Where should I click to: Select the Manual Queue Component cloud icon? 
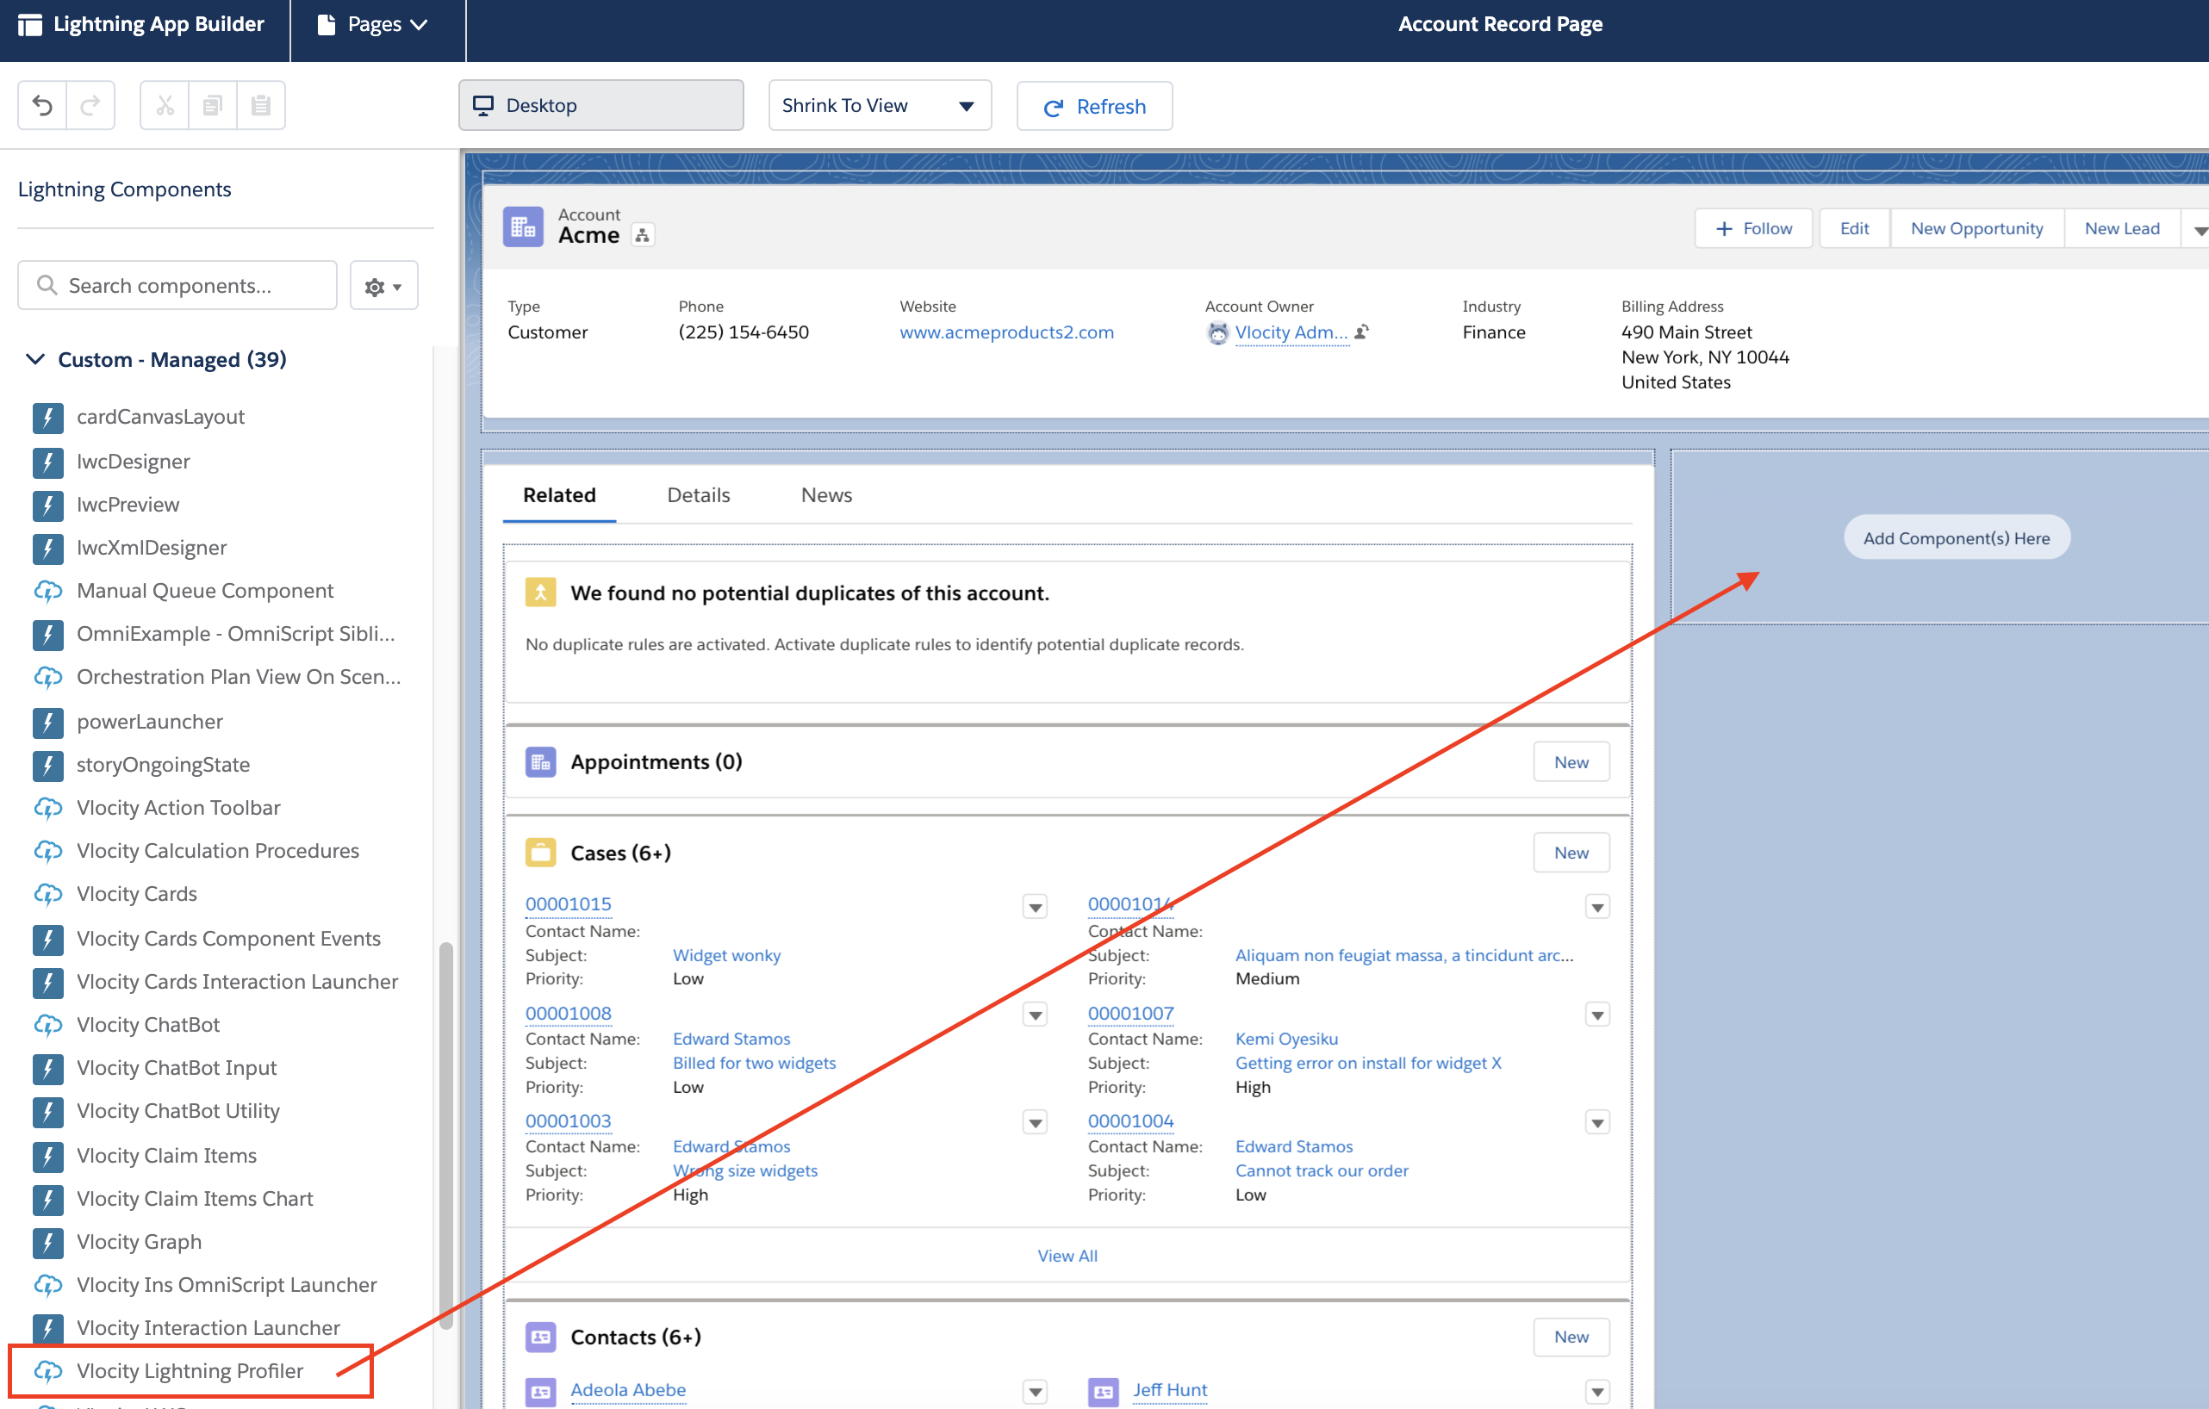pos(47,592)
